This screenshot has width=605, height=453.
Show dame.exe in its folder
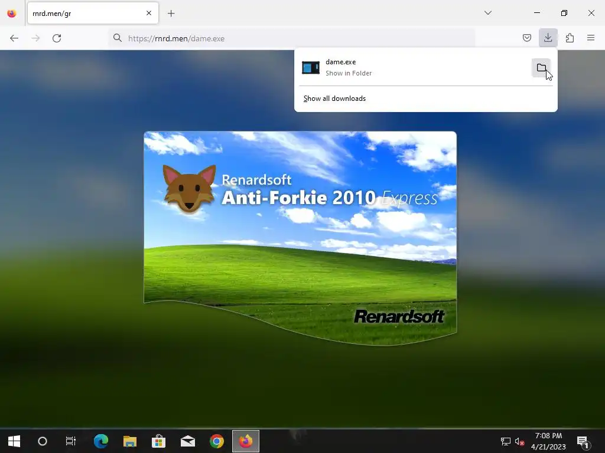click(541, 68)
